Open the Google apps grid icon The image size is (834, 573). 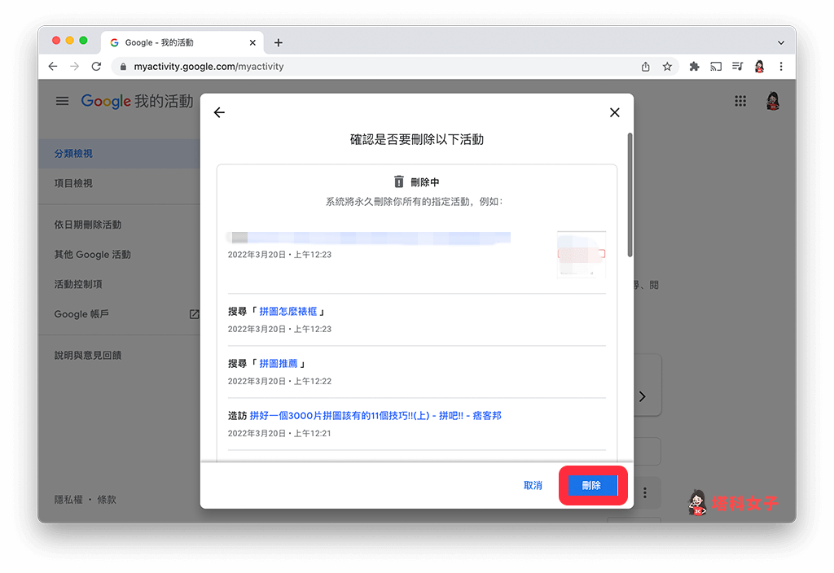point(740,101)
